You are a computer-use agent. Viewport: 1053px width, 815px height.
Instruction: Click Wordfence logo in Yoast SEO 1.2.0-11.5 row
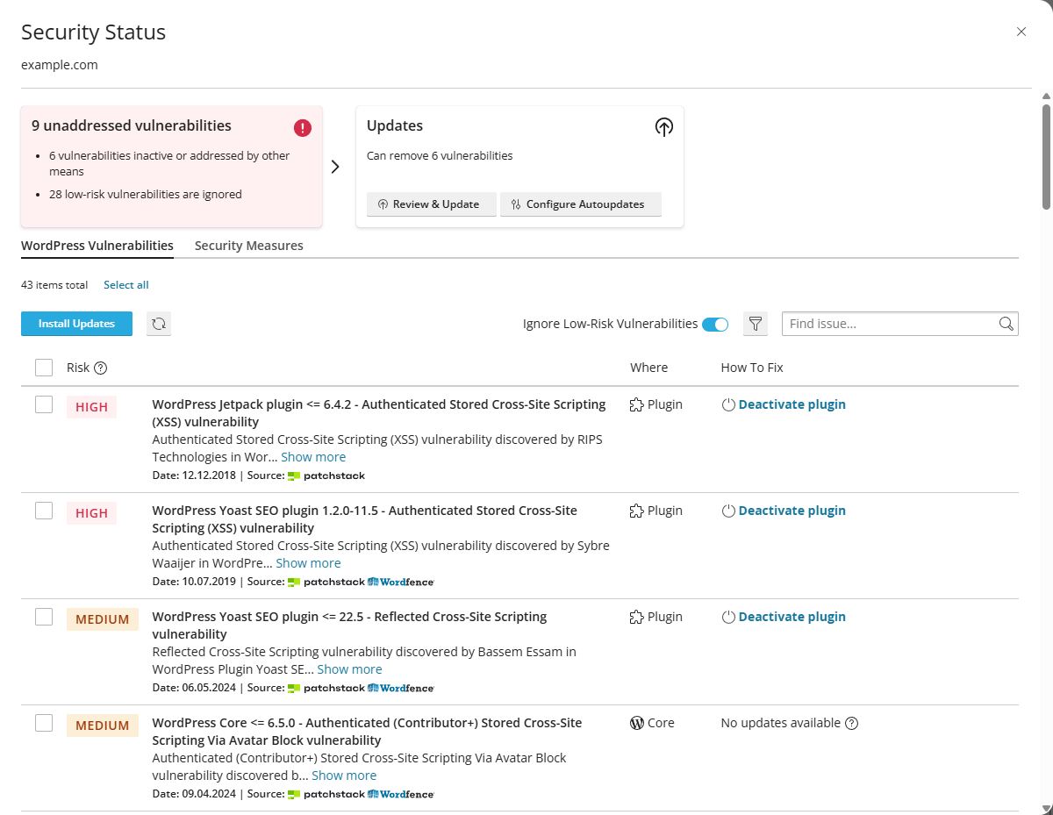(401, 582)
